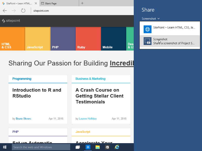
Task: Open the Windows Start menu
Action: click(x=5, y=147)
